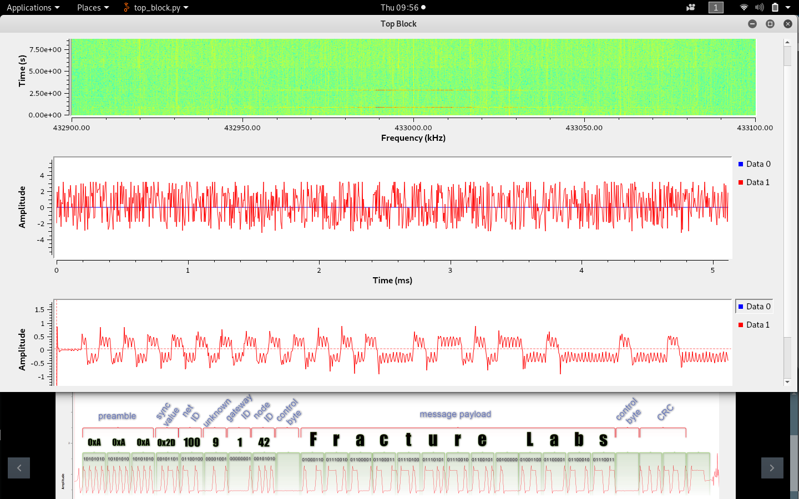799x499 pixels.
Task: Go to next image with right arrow
Action: click(772, 468)
